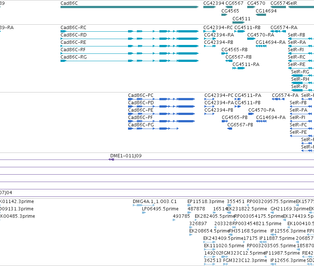Open EST EP11518.3prime label
Image resolution: width=314 pixels, height=266 pixels.
click(206, 202)
